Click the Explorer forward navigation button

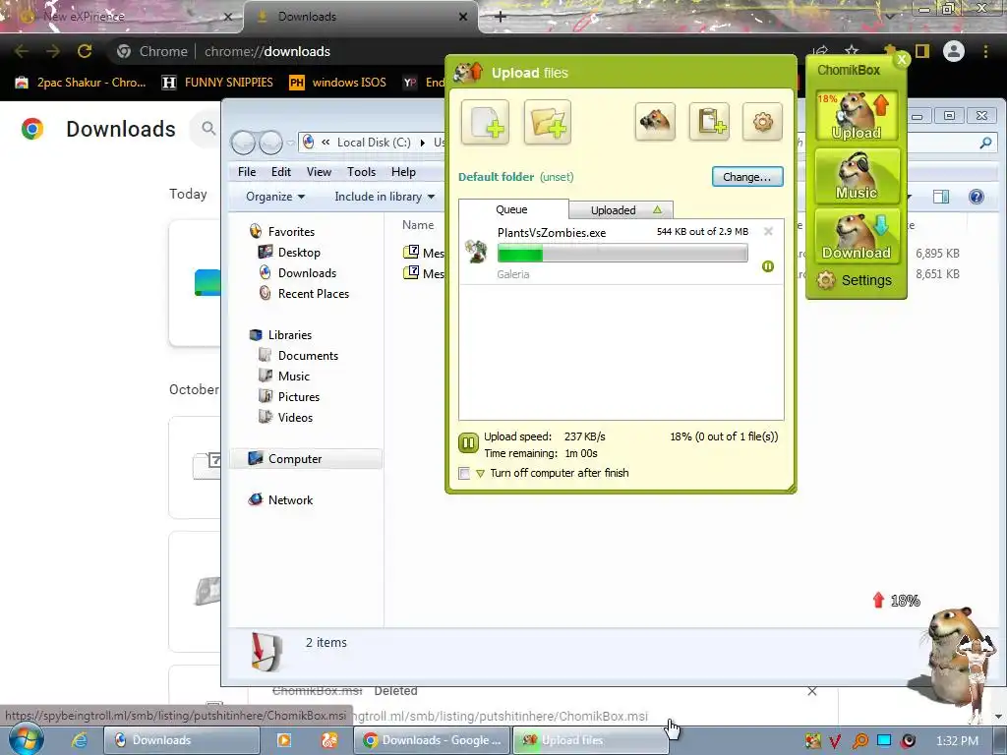tap(270, 142)
